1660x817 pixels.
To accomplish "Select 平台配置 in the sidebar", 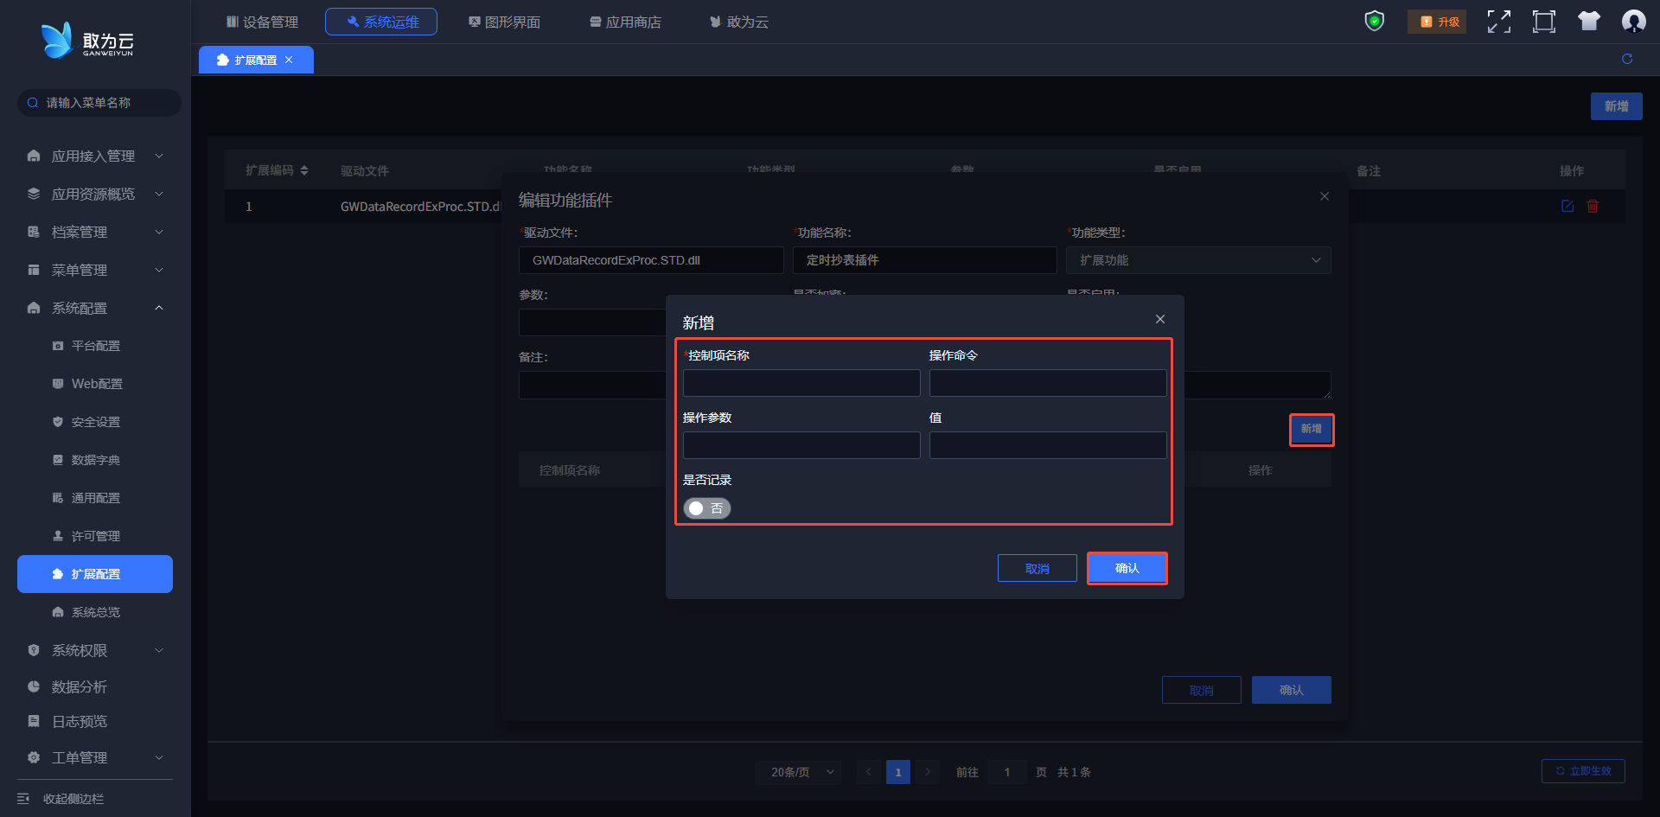I will 95,346.
